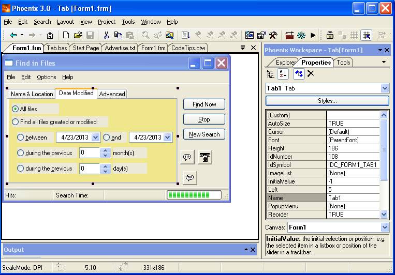Select Find all files created or modified
Image resolution: width=395 pixels, height=275 pixels.
tap(15, 122)
